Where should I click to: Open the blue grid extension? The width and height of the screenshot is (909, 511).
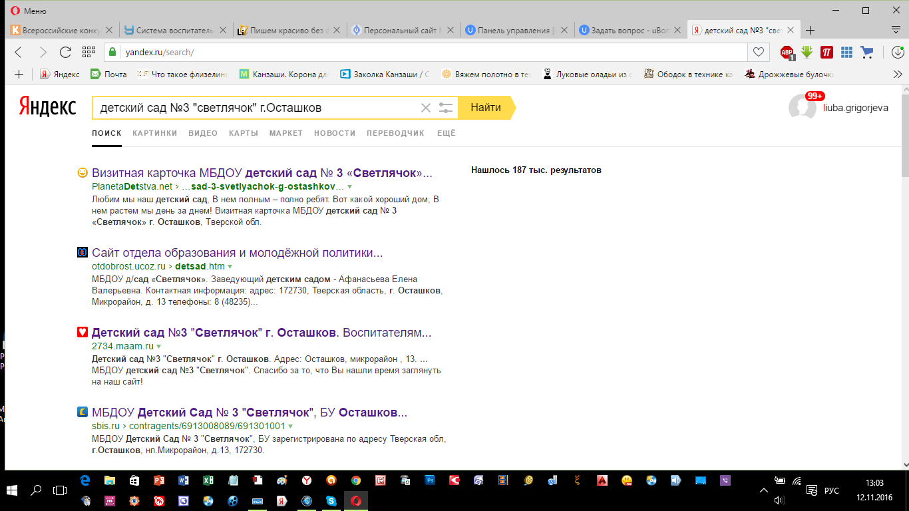tap(846, 52)
